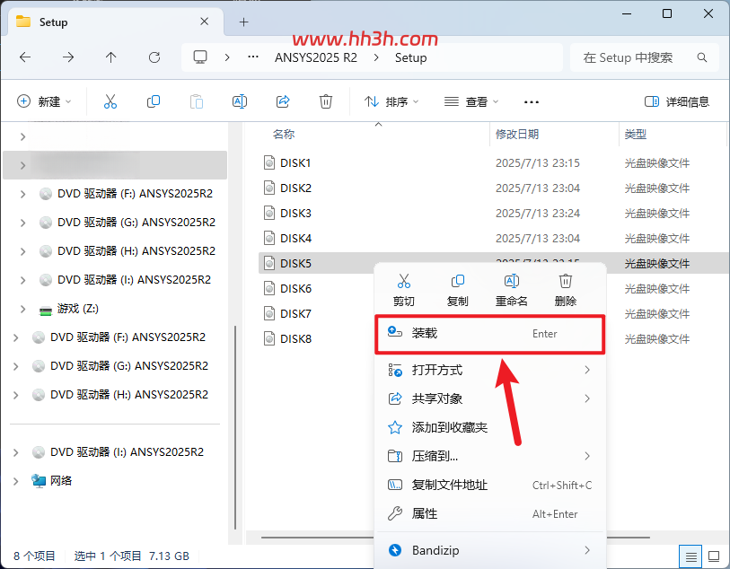
Task: Select the DISK2 file
Action: 295,188
